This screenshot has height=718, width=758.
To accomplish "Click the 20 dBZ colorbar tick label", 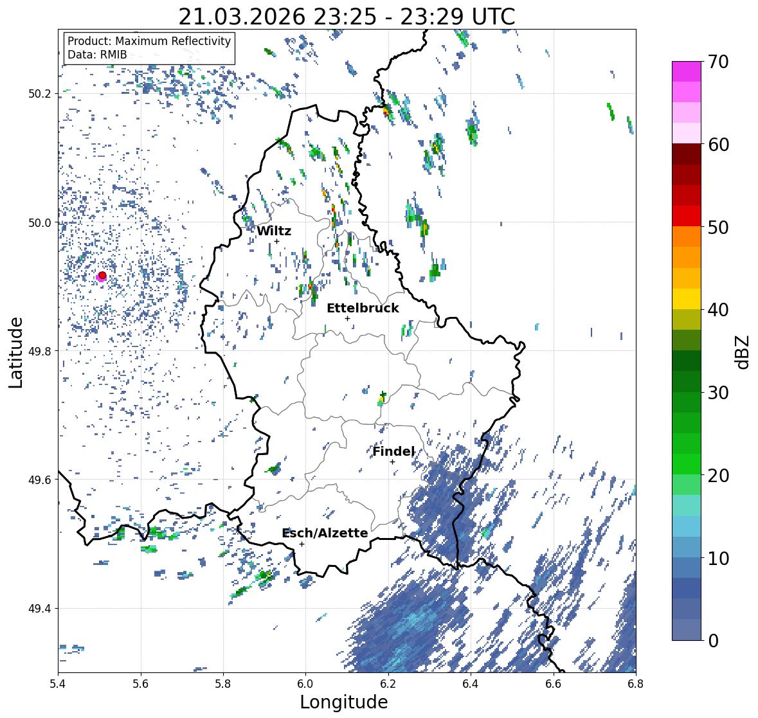I will click(718, 476).
